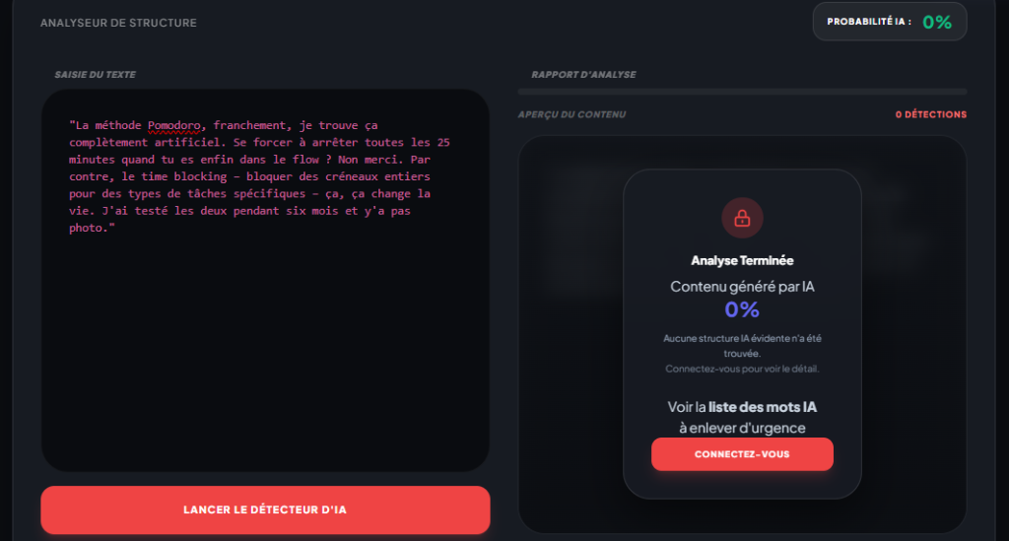The width and height of the screenshot is (1009, 541).
Task: Click the analysis progress bar
Action: pyautogui.click(x=742, y=92)
